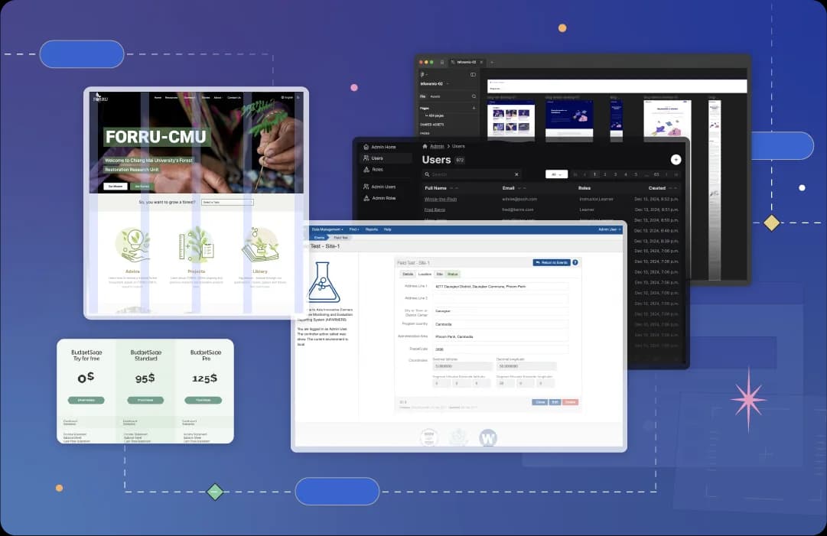Clear the user search using the X icon
Screen dimensions: 827x536
pyautogui.click(x=516, y=174)
